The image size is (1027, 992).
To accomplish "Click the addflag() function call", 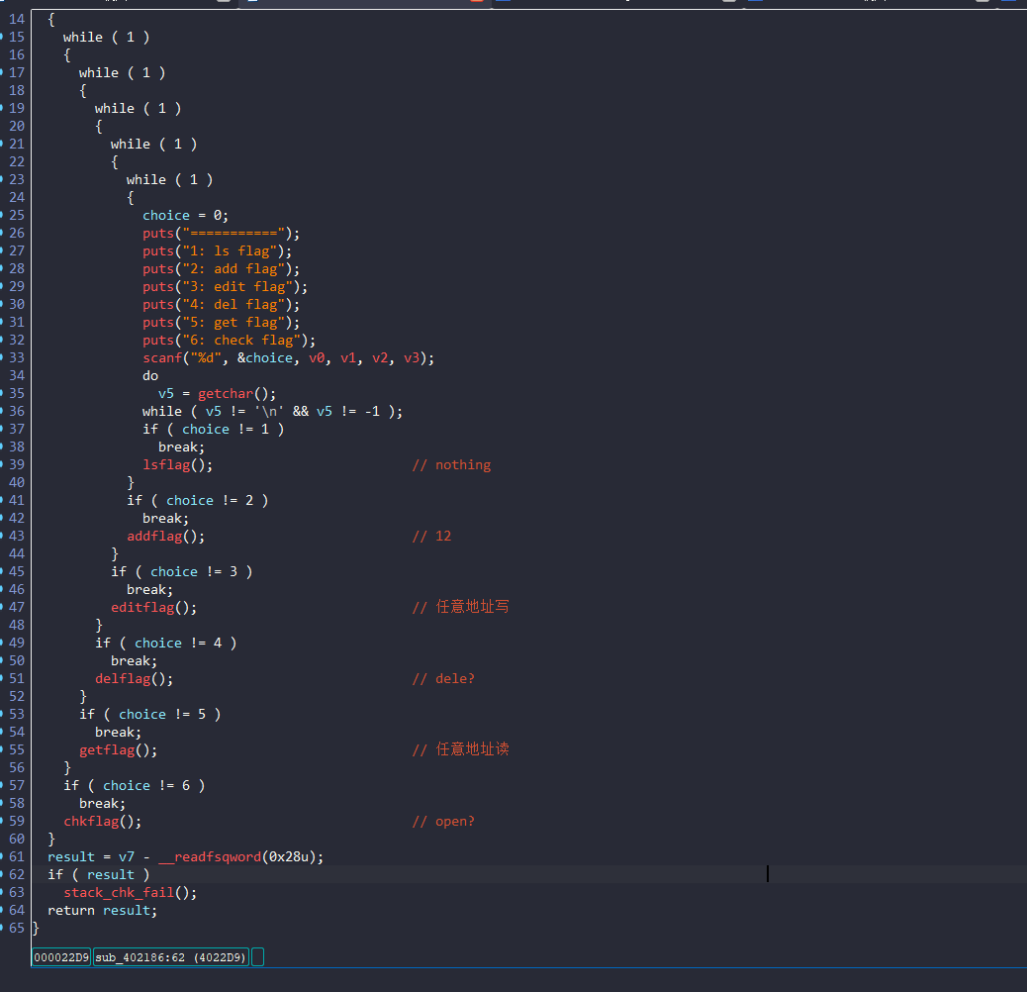I will 165,536.
